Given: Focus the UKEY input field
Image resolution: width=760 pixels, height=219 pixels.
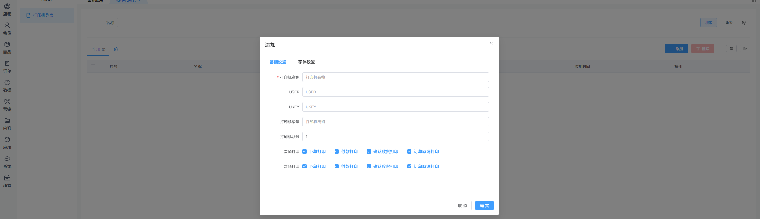Looking at the screenshot, I should 396,107.
